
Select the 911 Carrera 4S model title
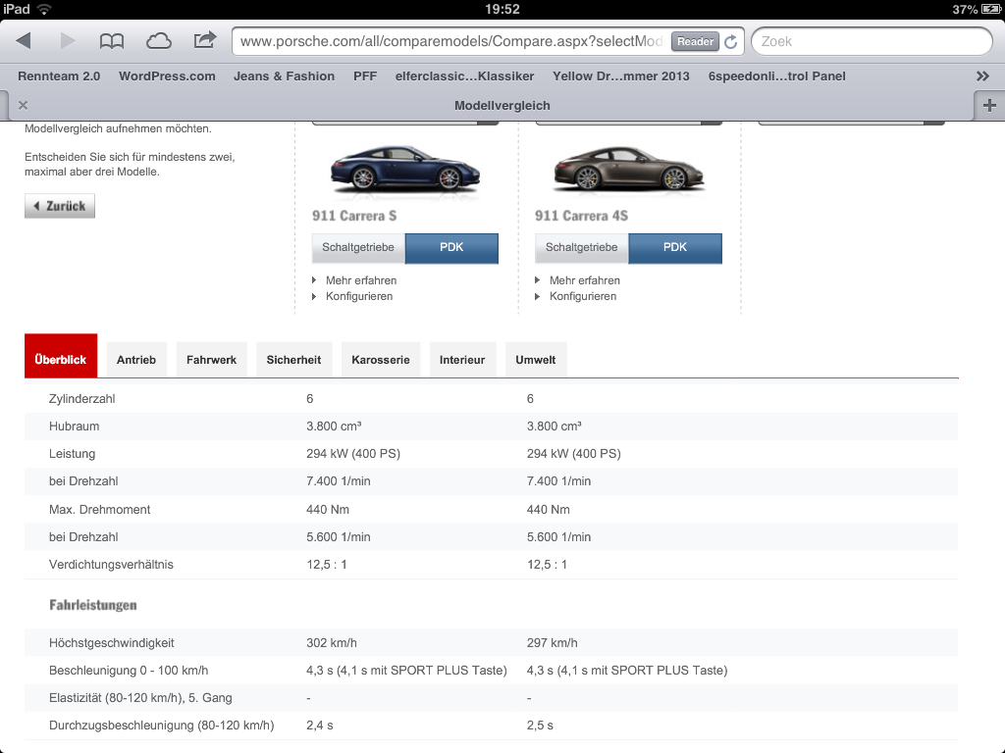point(581,216)
